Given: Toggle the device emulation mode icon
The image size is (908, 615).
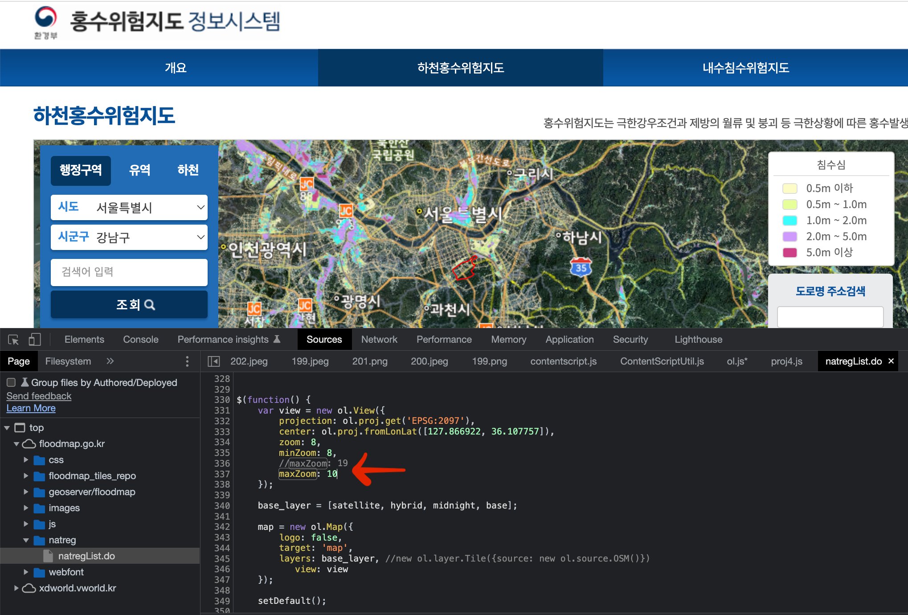Looking at the screenshot, I should point(34,339).
